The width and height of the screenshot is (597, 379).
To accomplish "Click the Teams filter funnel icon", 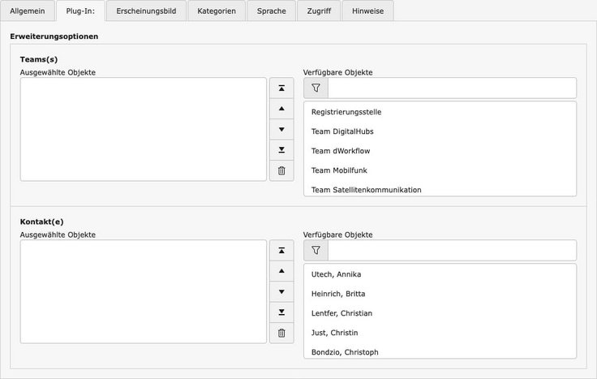I will pos(316,88).
